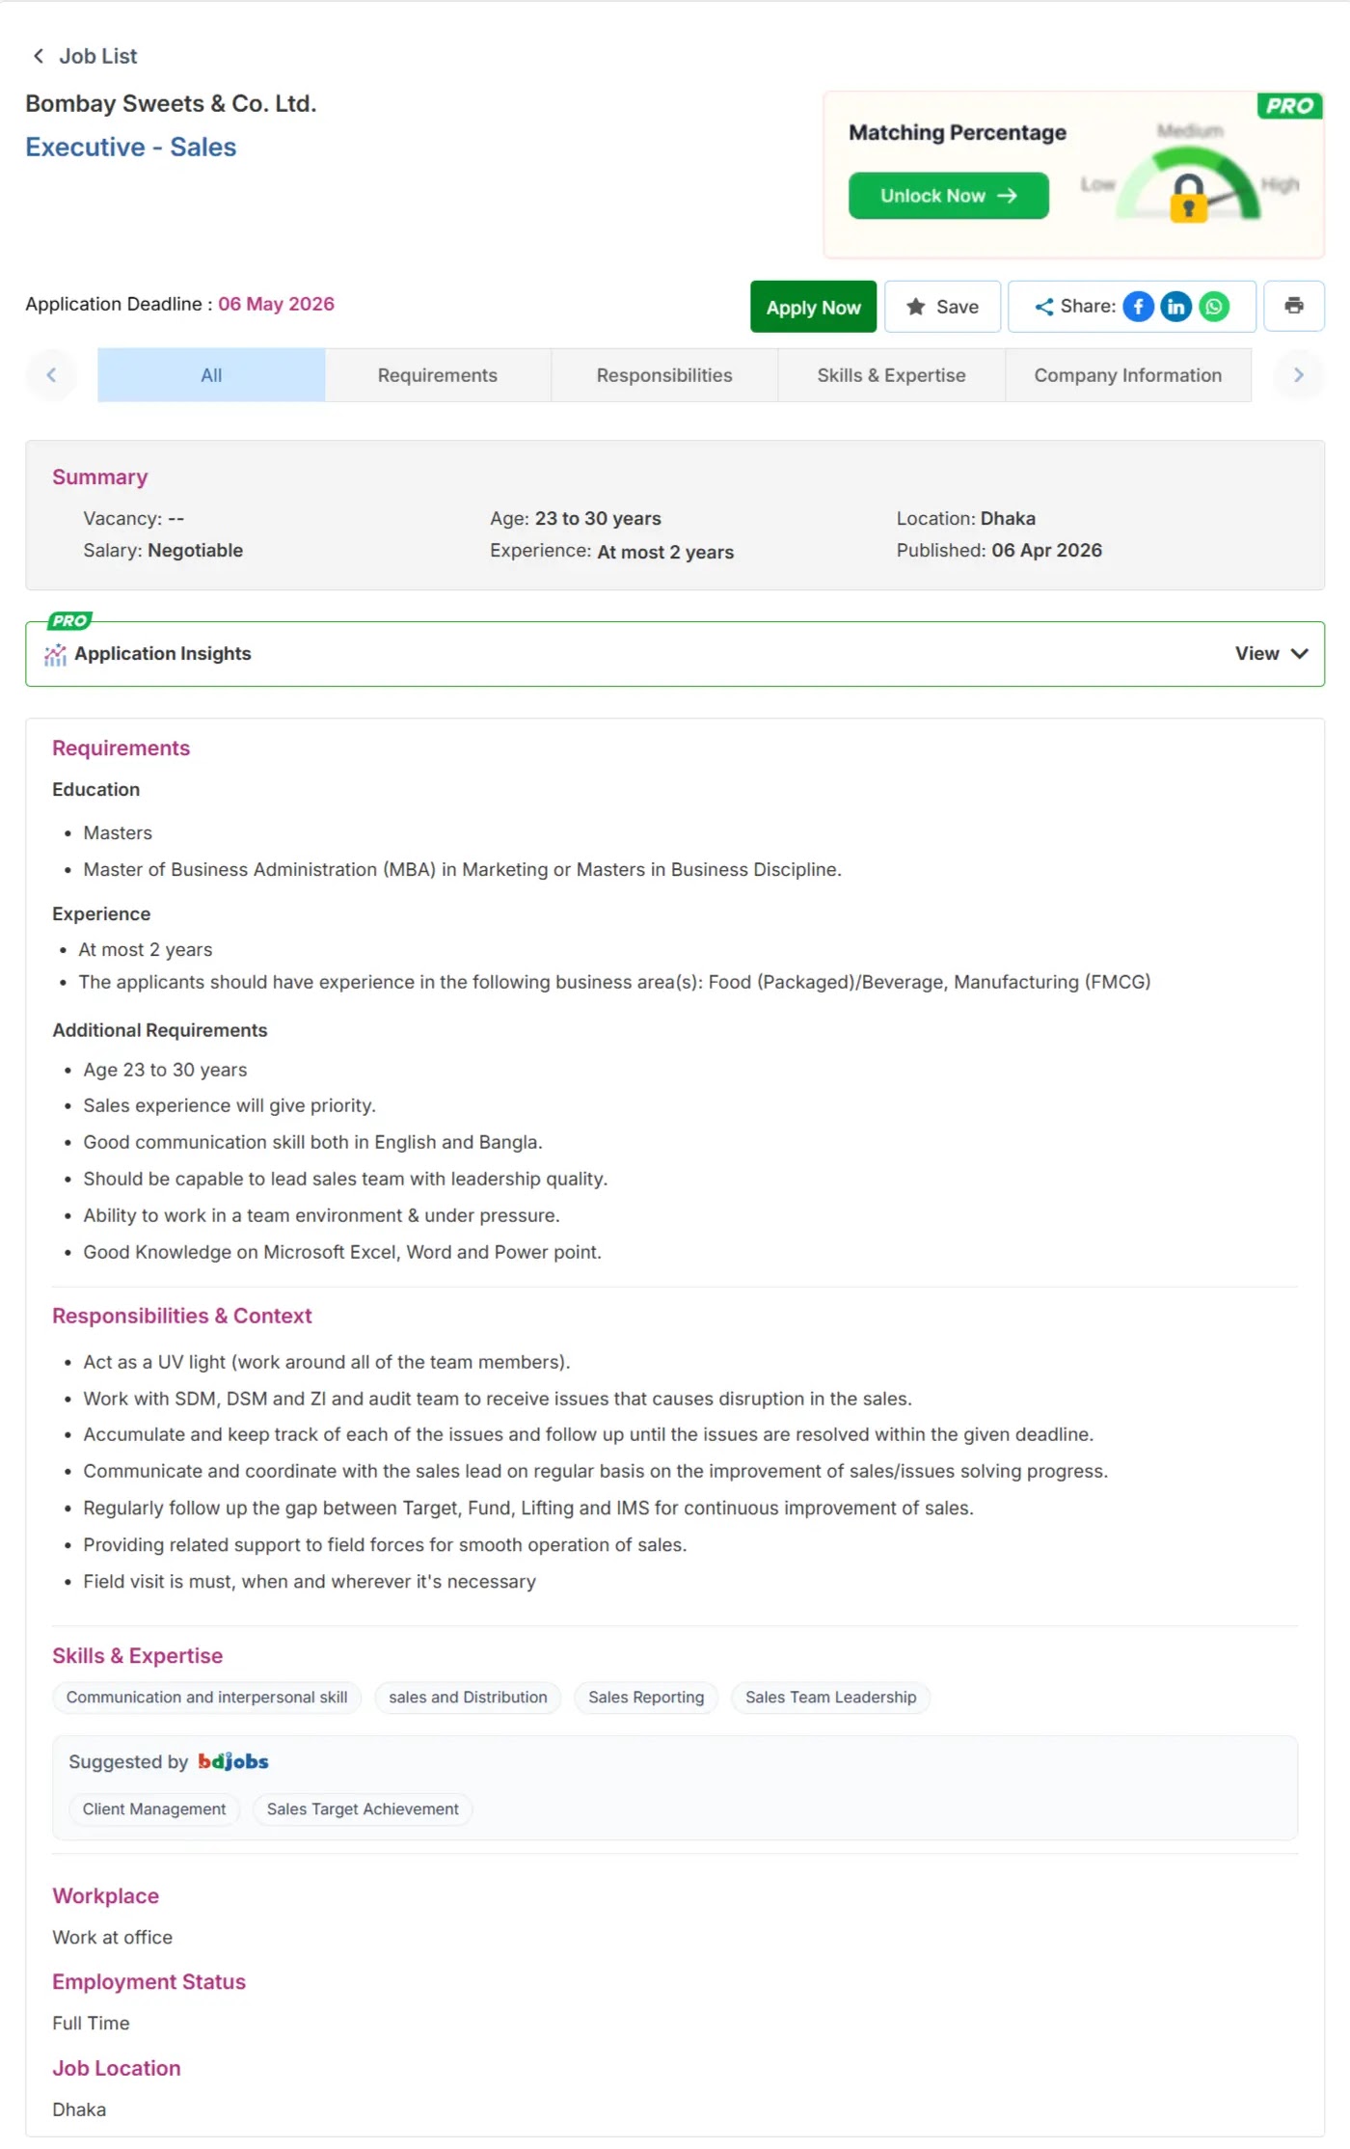Go to Company Information tab
The image size is (1350, 2149).
(x=1127, y=375)
